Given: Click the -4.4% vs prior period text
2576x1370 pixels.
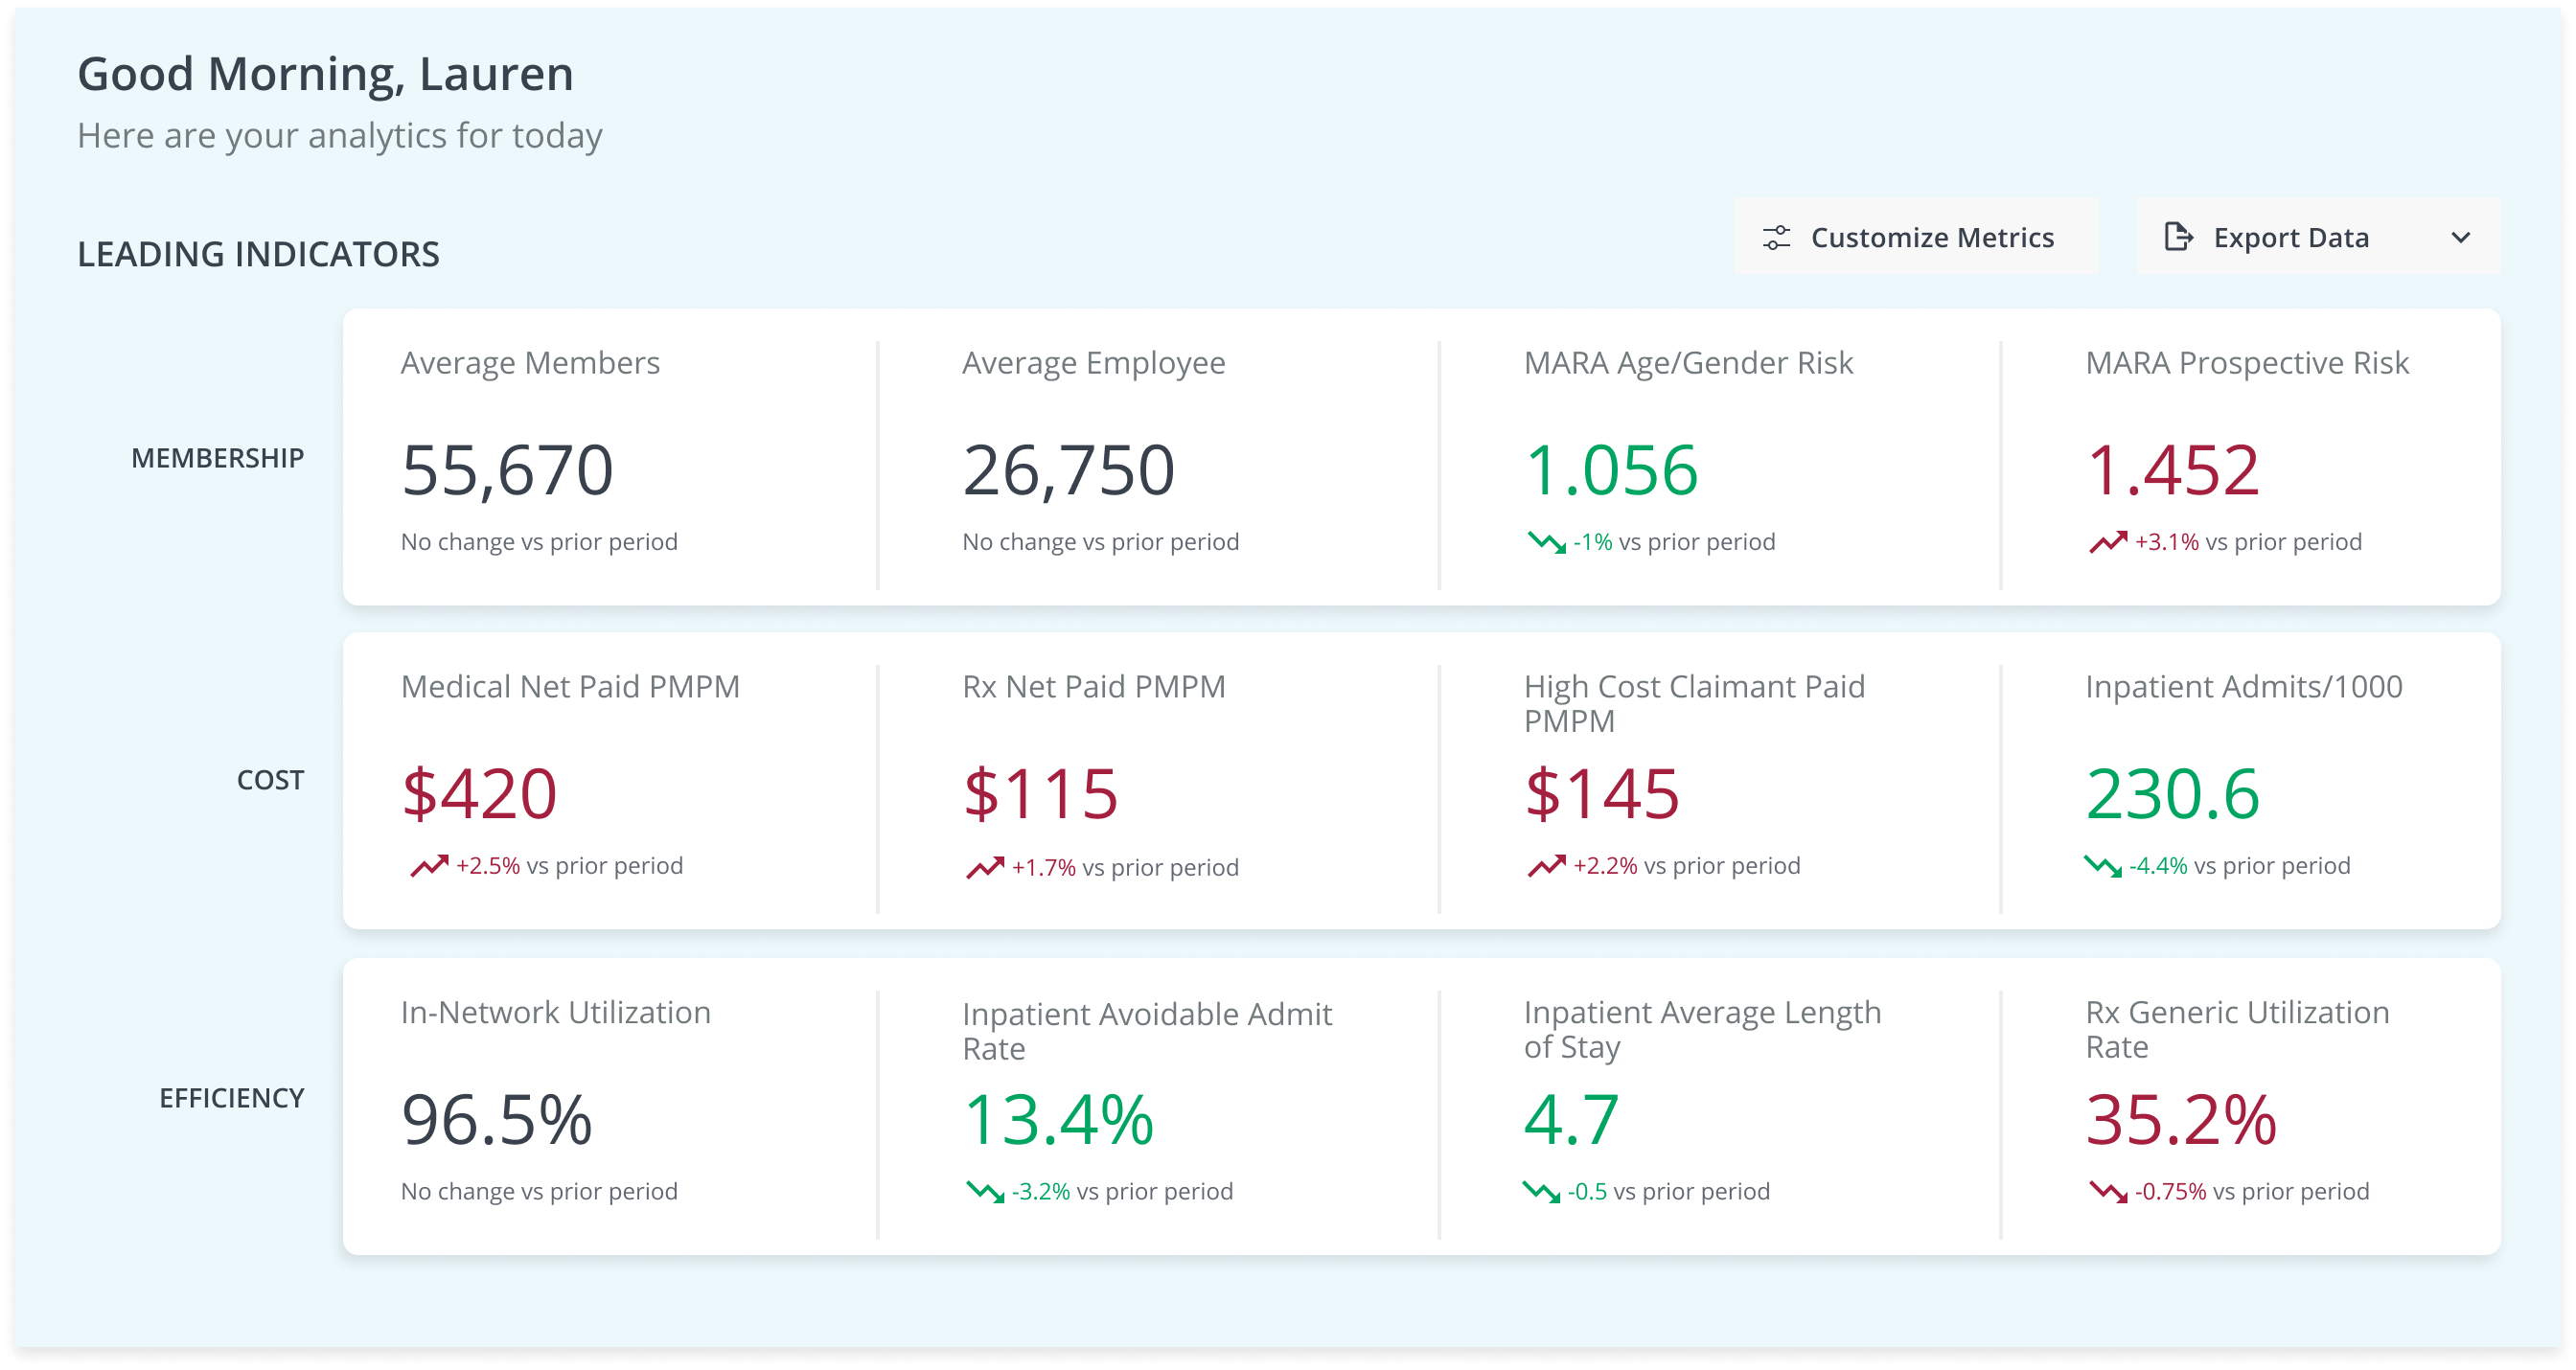Looking at the screenshot, I should [2239, 866].
